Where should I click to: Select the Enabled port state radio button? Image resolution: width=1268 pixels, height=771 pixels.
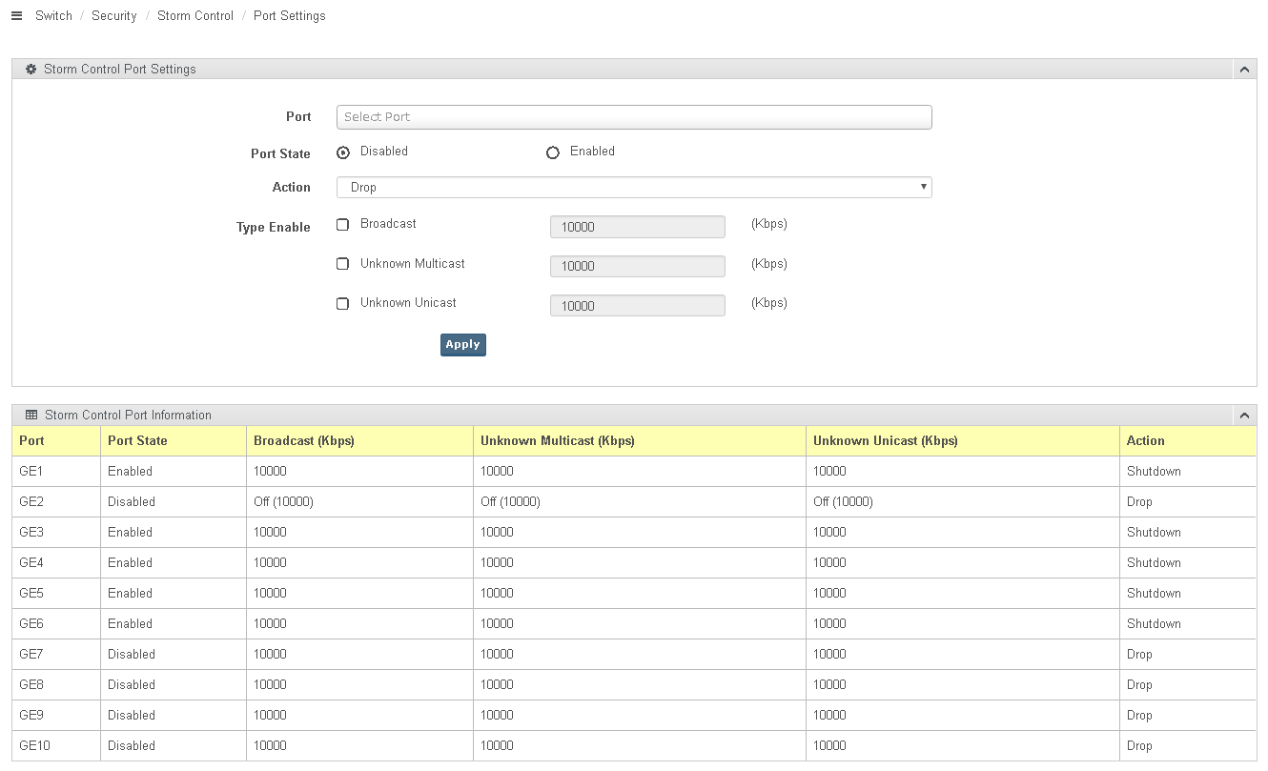[x=553, y=152]
